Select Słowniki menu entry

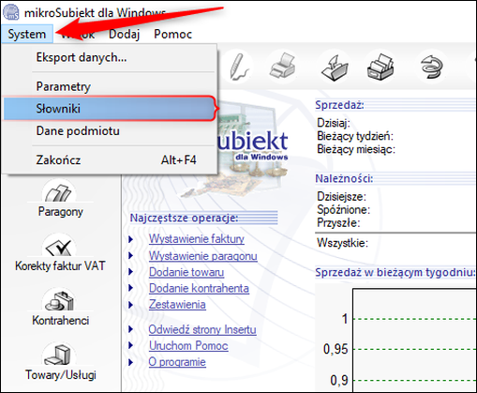point(109,109)
